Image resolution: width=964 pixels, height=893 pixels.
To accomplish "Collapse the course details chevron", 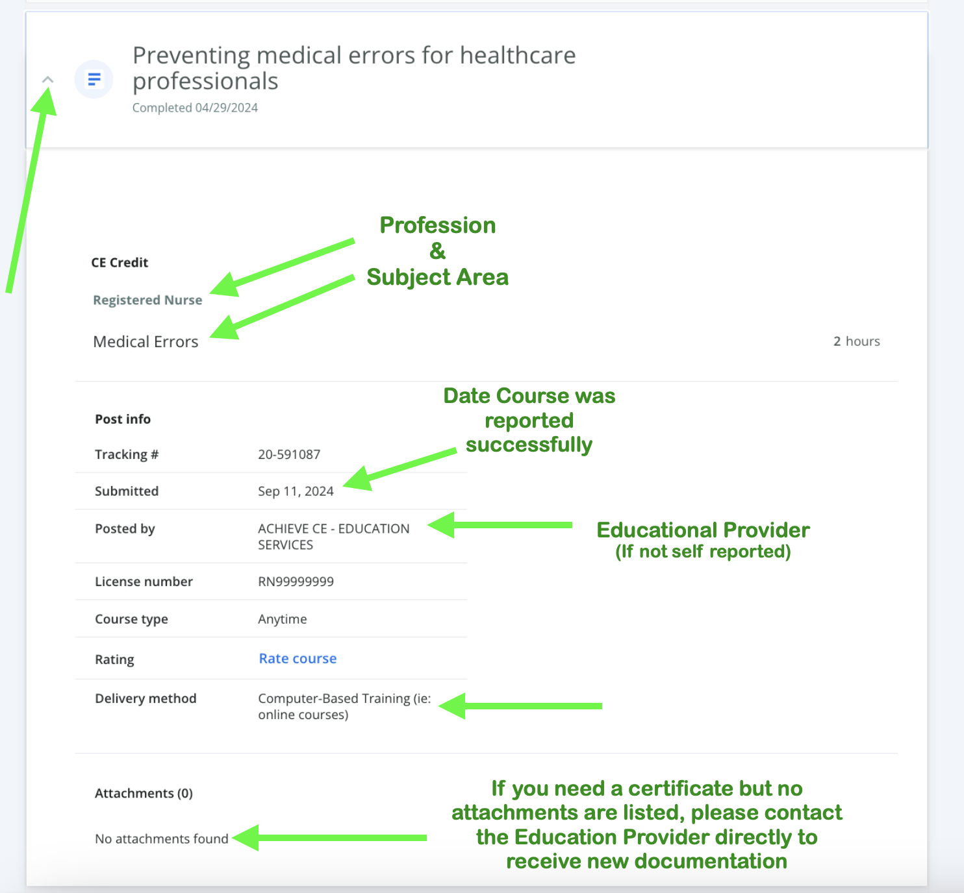I will pyautogui.click(x=47, y=80).
